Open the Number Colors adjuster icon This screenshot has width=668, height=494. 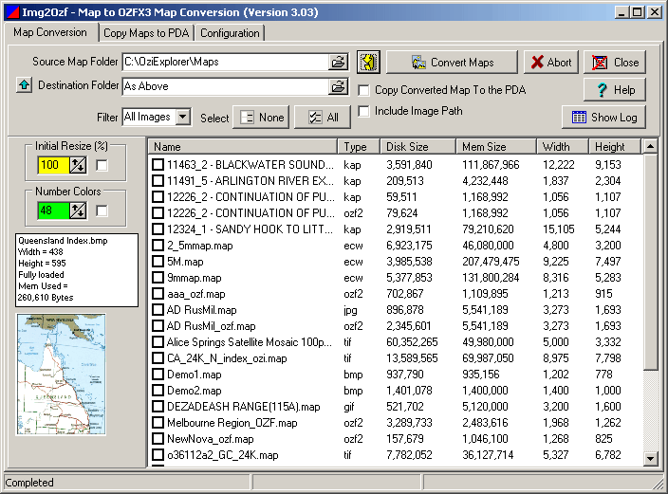78,210
